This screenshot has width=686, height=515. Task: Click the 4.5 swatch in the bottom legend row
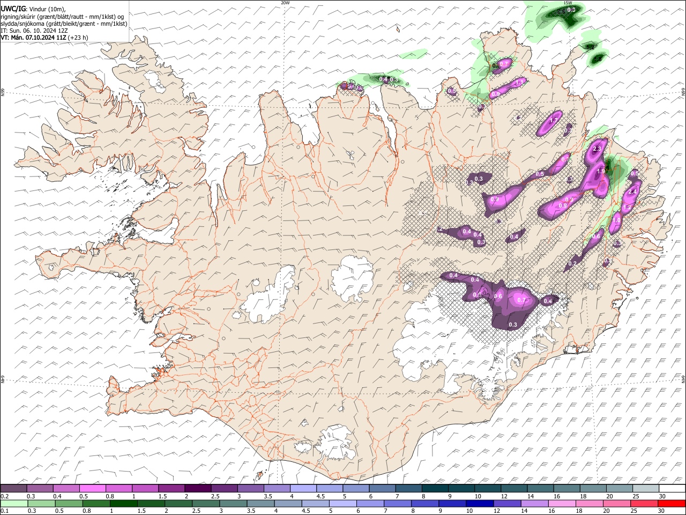coord(316,504)
